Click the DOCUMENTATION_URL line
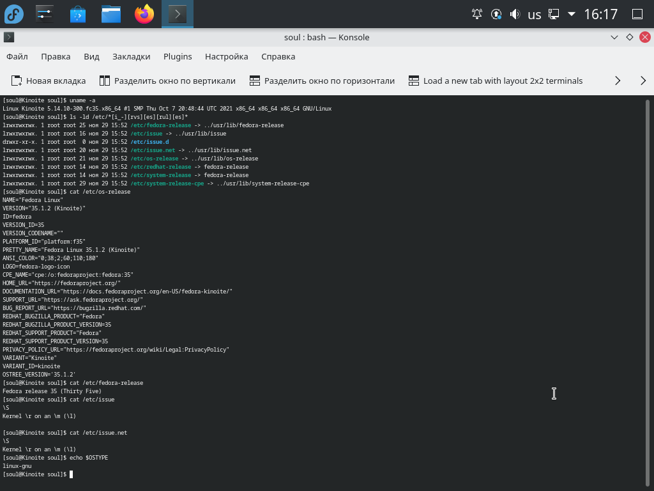 118,292
